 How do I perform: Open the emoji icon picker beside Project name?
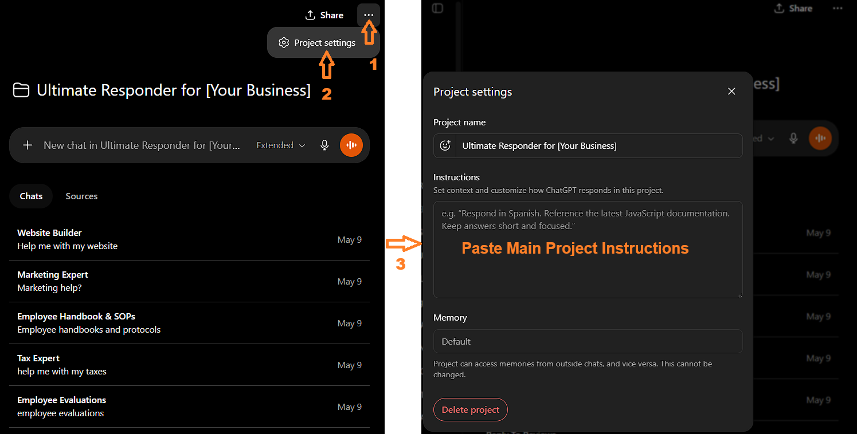[x=445, y=146]
